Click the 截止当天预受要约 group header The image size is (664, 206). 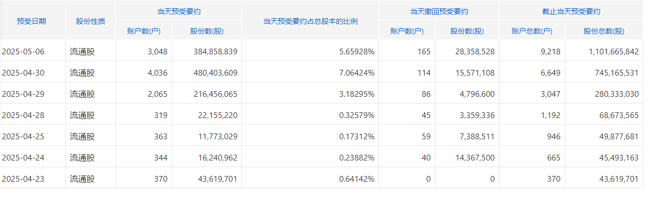point(571,11)
